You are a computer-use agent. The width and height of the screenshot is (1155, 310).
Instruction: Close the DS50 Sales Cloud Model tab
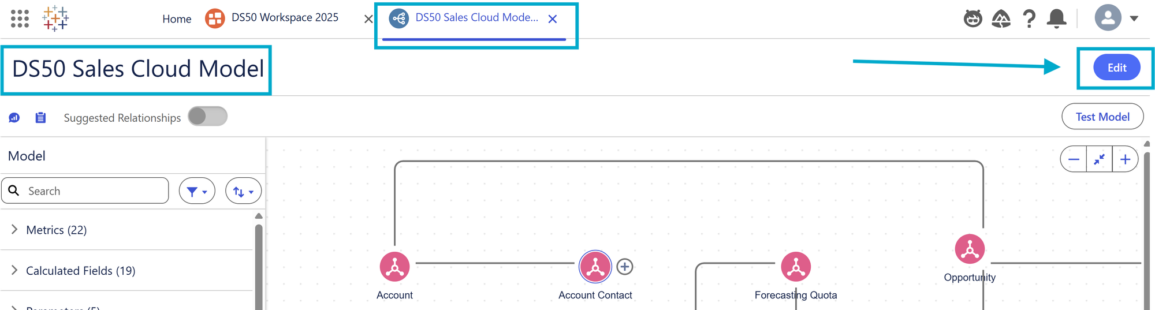(x=553, y=19)
